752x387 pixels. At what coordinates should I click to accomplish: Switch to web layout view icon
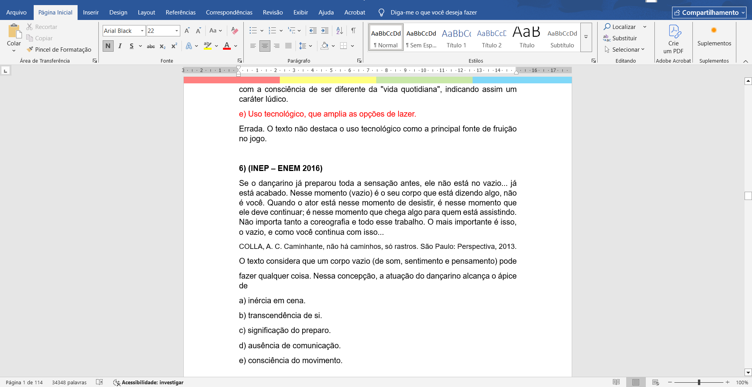pyautogui.click(x=656, y=382)
